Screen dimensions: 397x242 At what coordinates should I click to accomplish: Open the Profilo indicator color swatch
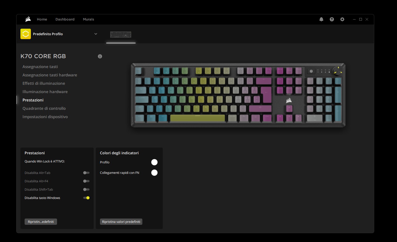(x=154, y=162)
